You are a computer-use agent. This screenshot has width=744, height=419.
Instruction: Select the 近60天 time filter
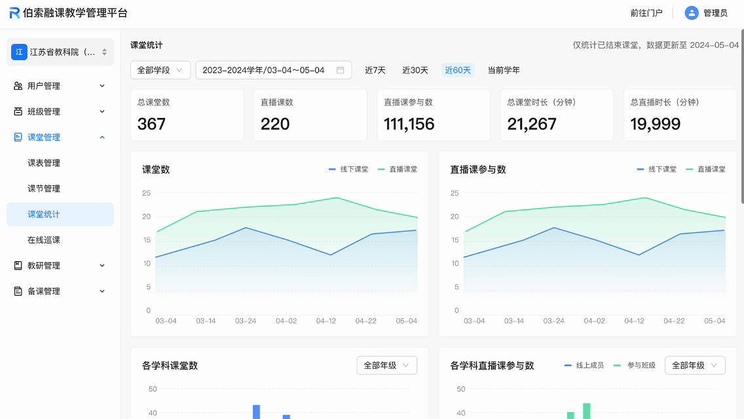[458, 70]
